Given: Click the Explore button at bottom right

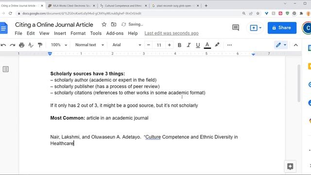Looking at the screenshot, I should click(290, 166).
